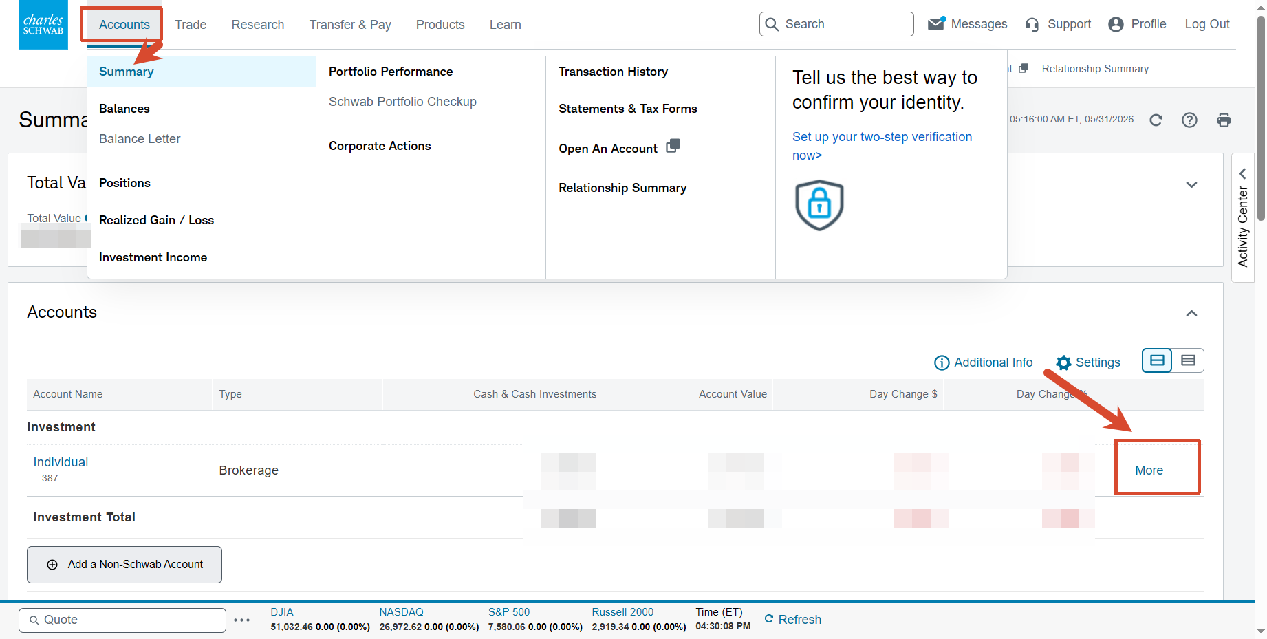Click the Refresh circular arrow icon
Viewport: 1267px width, 639px height.
[x=769, y=619]
